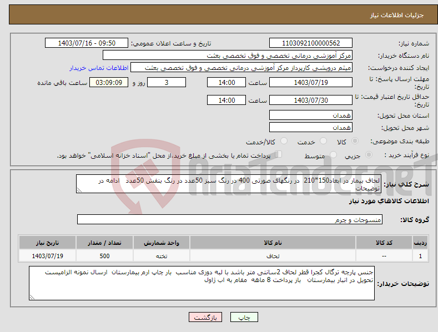438x332 pixels.
Task: Click the لحاف item name cell
Action: coord(273,256)
